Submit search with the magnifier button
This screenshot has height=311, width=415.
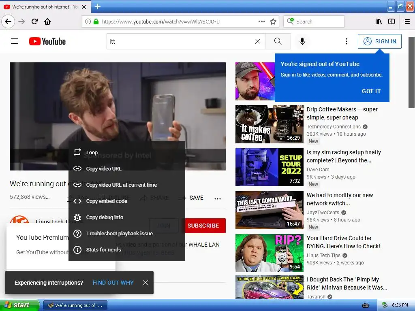coord(278,41)
